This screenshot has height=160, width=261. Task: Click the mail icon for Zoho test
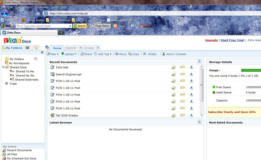coord(183,67)
